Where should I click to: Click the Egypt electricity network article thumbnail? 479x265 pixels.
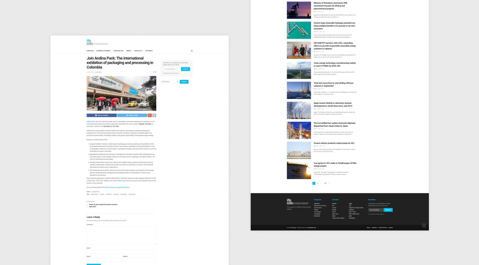click(x=299, y=110)
